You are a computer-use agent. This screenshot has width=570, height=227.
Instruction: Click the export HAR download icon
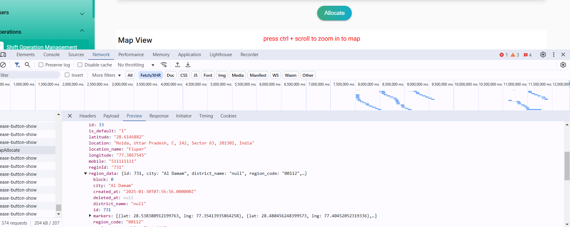(x=188, y=65)
